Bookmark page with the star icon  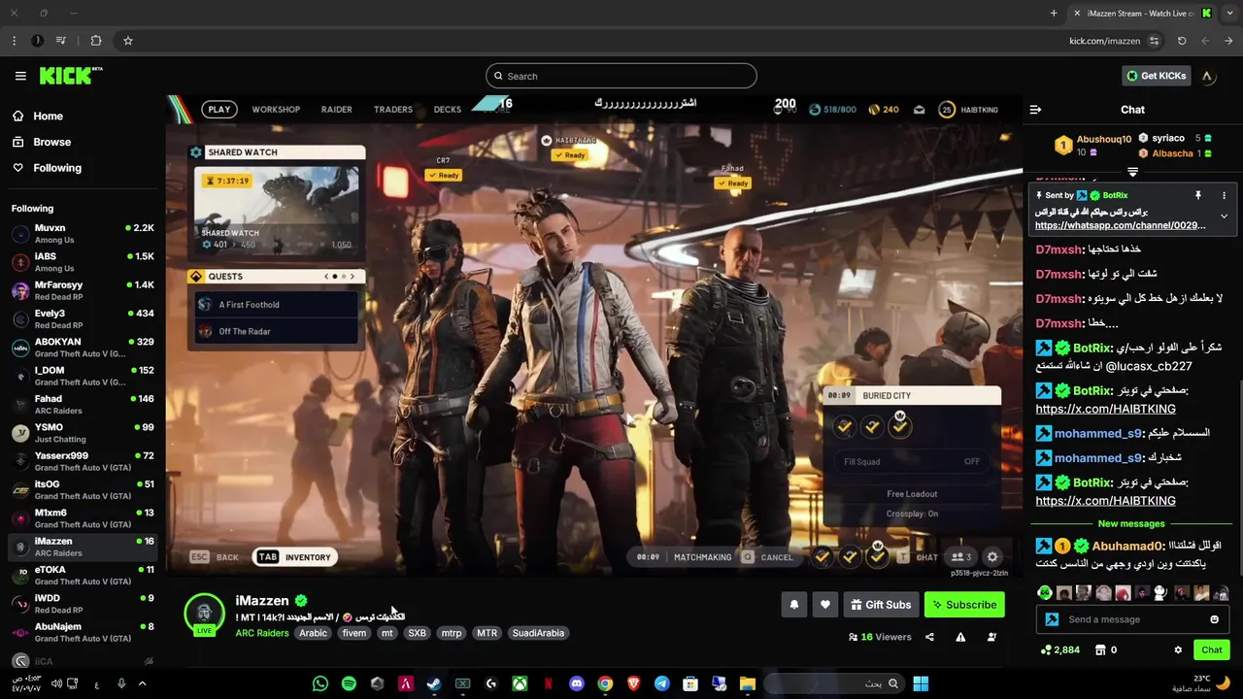[x=127, y=41]
